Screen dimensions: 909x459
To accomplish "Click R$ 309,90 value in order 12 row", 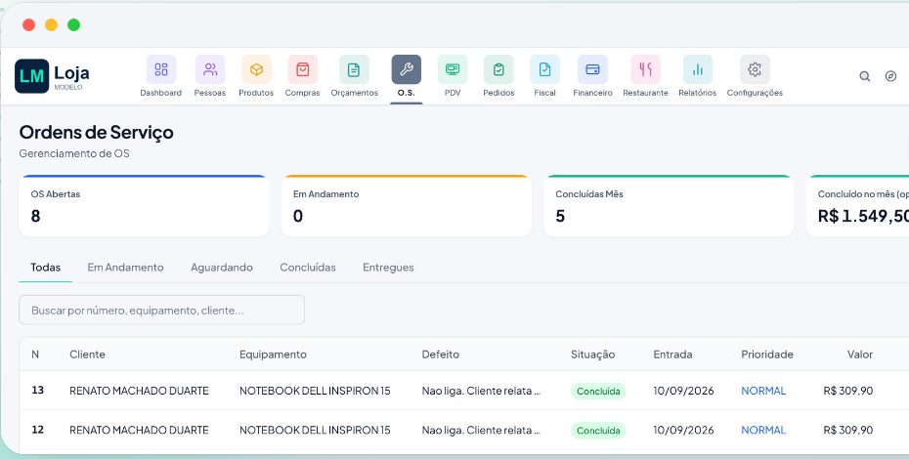I will point(848,430).
